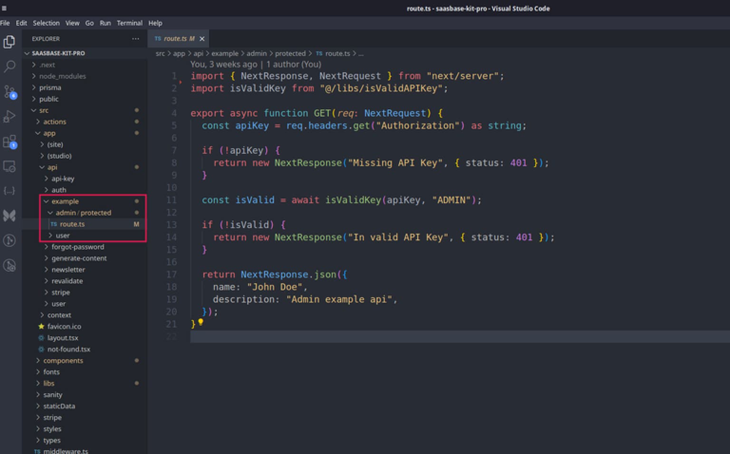
Task: Expand the components folder
Action: [63, 361]
